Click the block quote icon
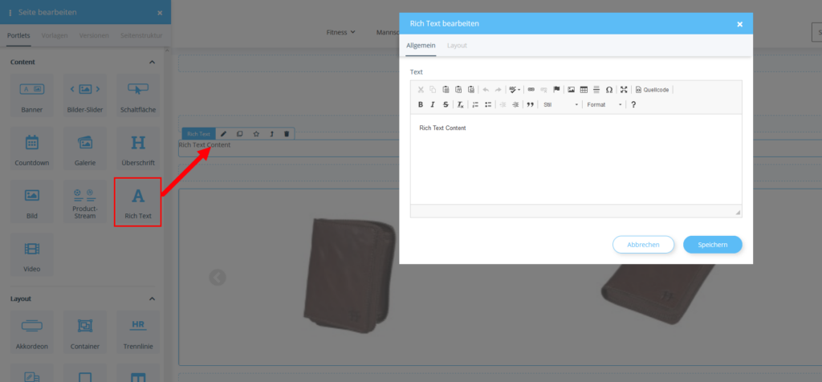 (x=529, y=104)
